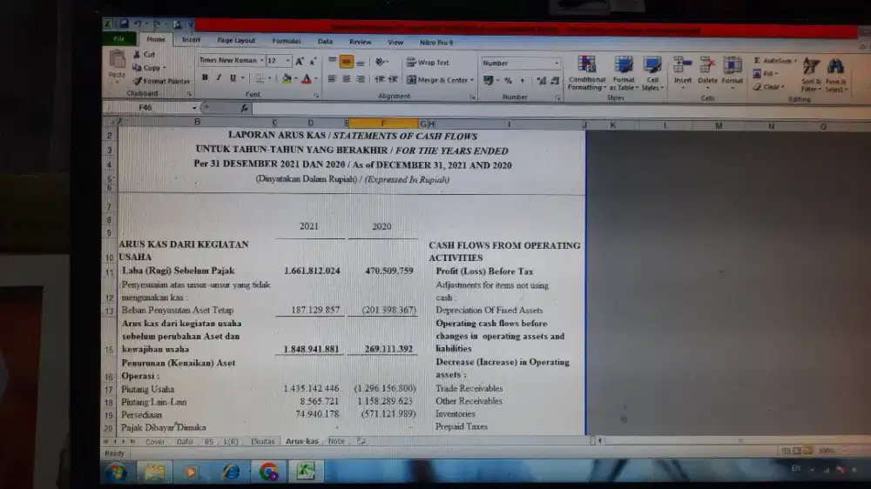Expand the AutoSum dropdown arrow

(x=795, y=61)
